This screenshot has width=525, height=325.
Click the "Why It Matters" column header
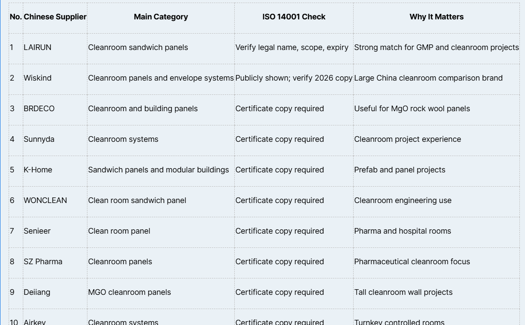coord(436,17)
